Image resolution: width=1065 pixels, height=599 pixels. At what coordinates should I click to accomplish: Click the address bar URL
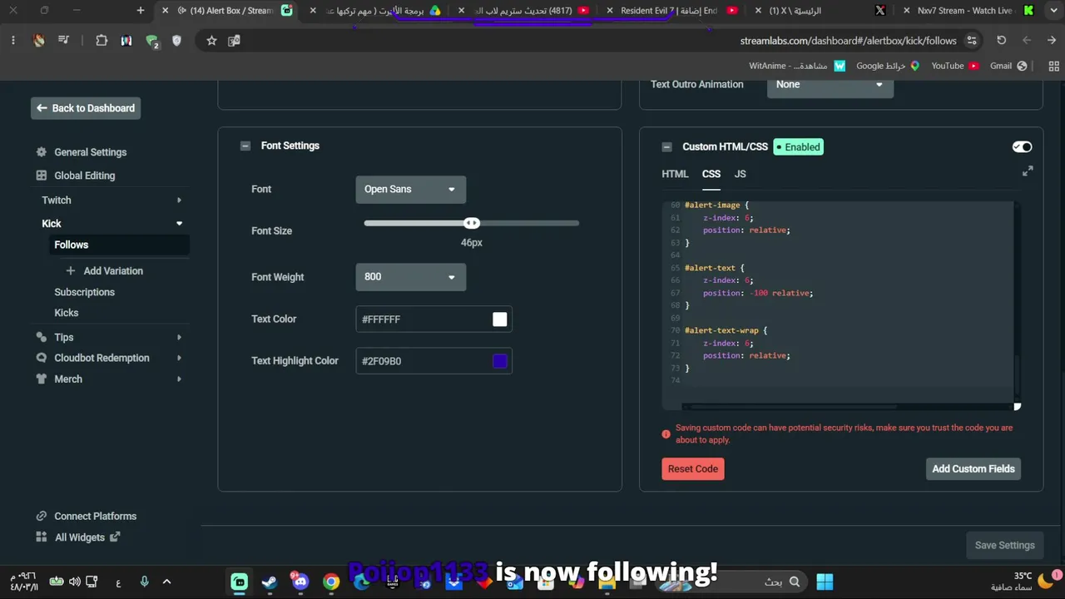tap(849, 41)
